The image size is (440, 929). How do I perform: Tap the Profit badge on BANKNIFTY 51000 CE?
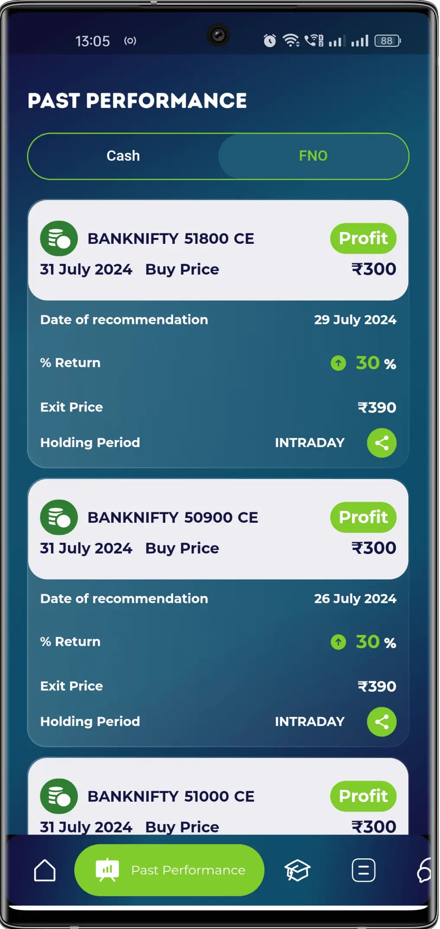[x=363, y=796]
